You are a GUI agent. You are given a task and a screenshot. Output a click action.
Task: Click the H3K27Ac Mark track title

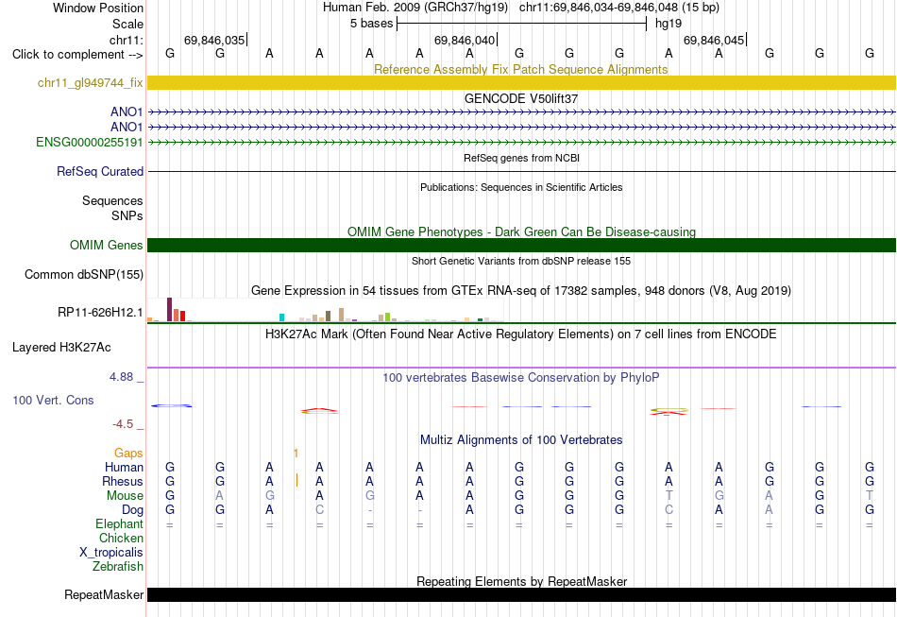[520, 334]
